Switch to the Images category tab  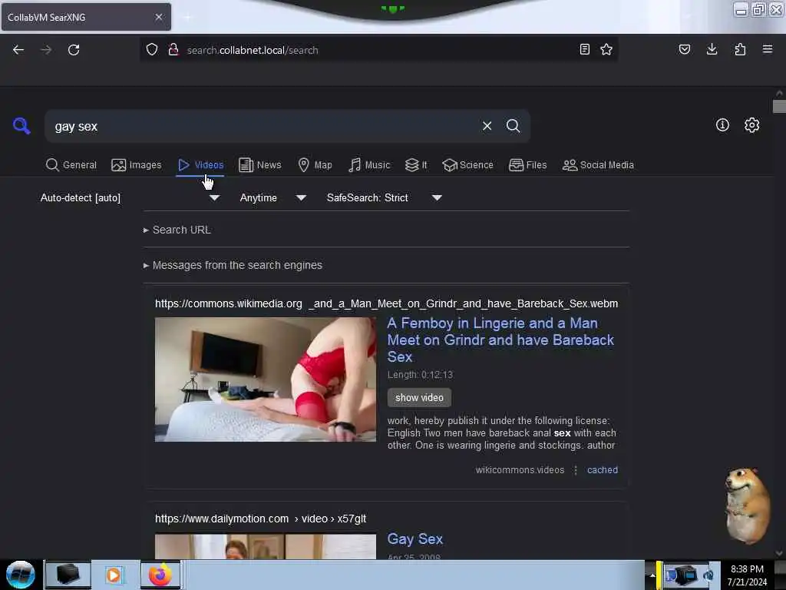[137, 165]
